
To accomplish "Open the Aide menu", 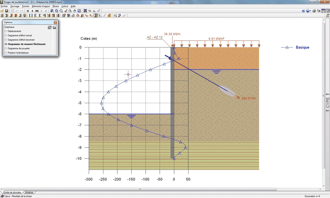I will (73, 6).
